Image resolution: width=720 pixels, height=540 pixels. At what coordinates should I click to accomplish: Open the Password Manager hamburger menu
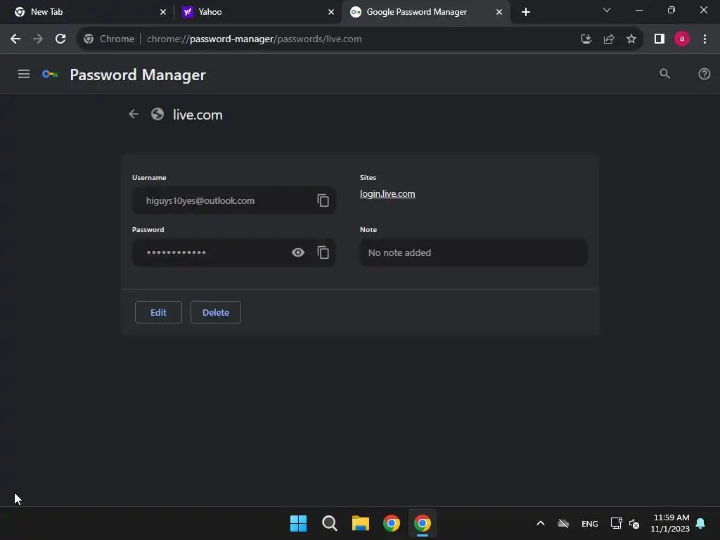[x=24, y=74]
